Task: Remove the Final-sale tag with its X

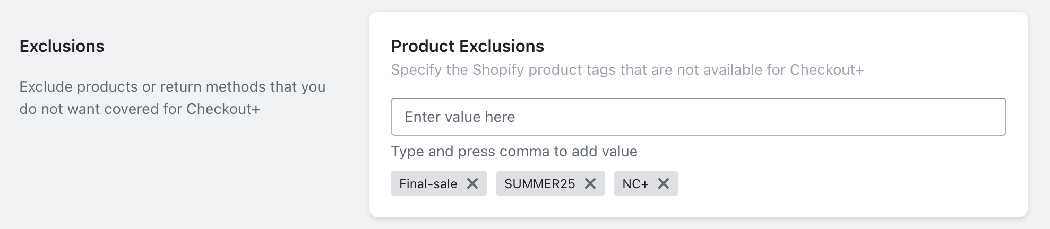Action: [472, 183]
